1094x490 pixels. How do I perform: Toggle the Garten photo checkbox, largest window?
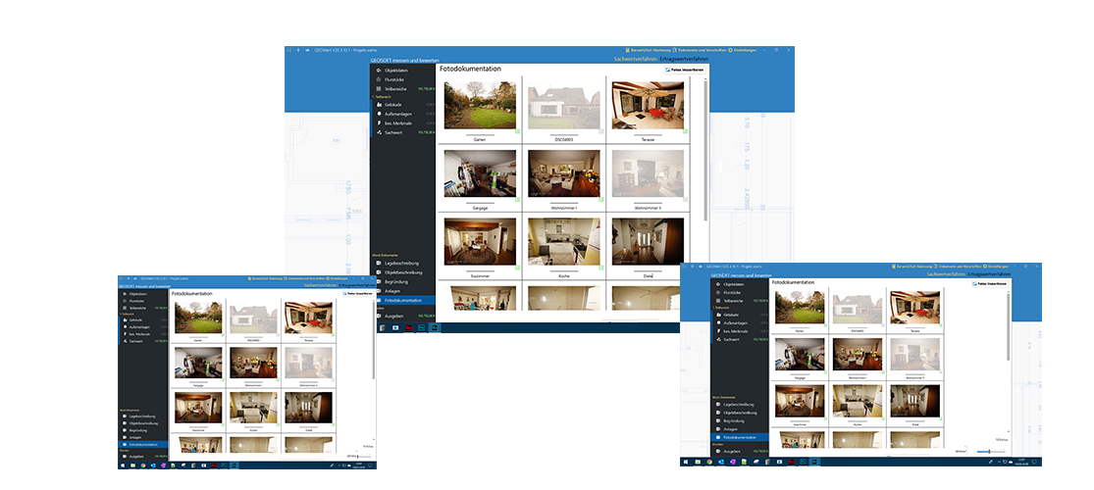(517, 130)
